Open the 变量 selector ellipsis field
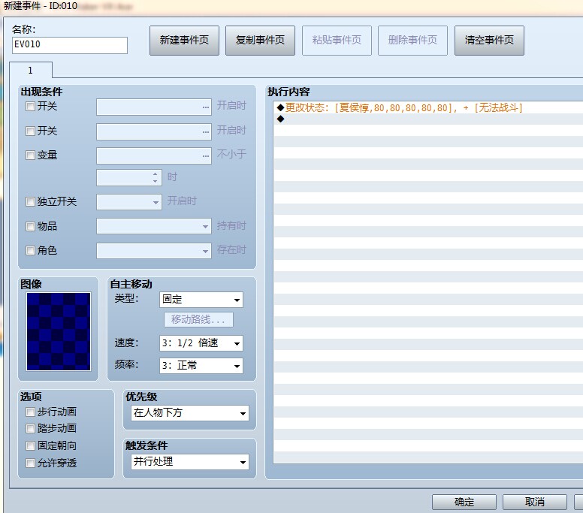This screenshot has width=583, height=513. 154,155
